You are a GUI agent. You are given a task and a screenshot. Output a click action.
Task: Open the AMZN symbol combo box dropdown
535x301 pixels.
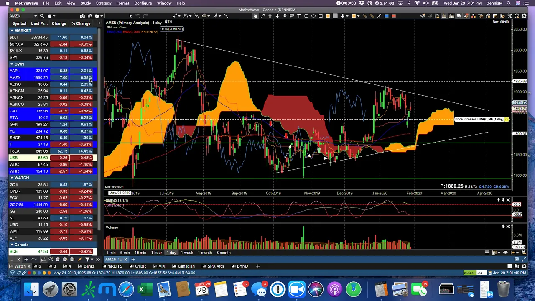coord(36,16)
